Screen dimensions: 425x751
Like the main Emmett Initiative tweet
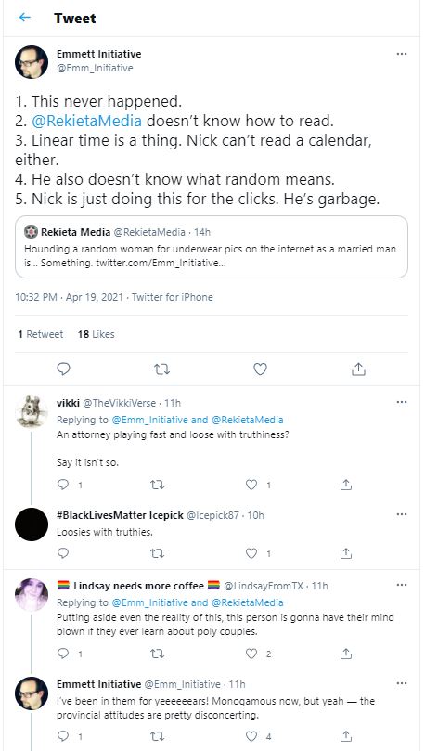[x=260, y=369]
